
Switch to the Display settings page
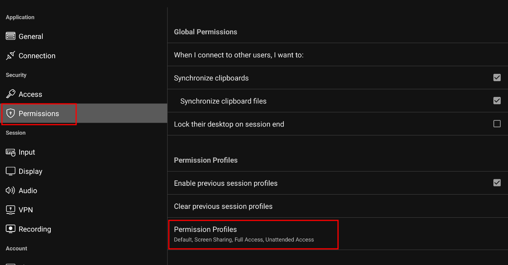pos(83,171)
